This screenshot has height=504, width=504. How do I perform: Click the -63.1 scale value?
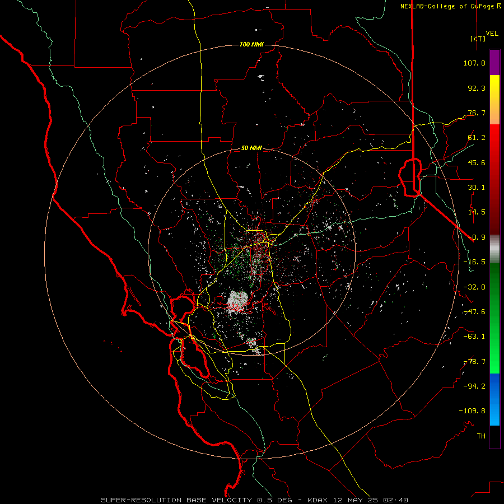(474, 337)
